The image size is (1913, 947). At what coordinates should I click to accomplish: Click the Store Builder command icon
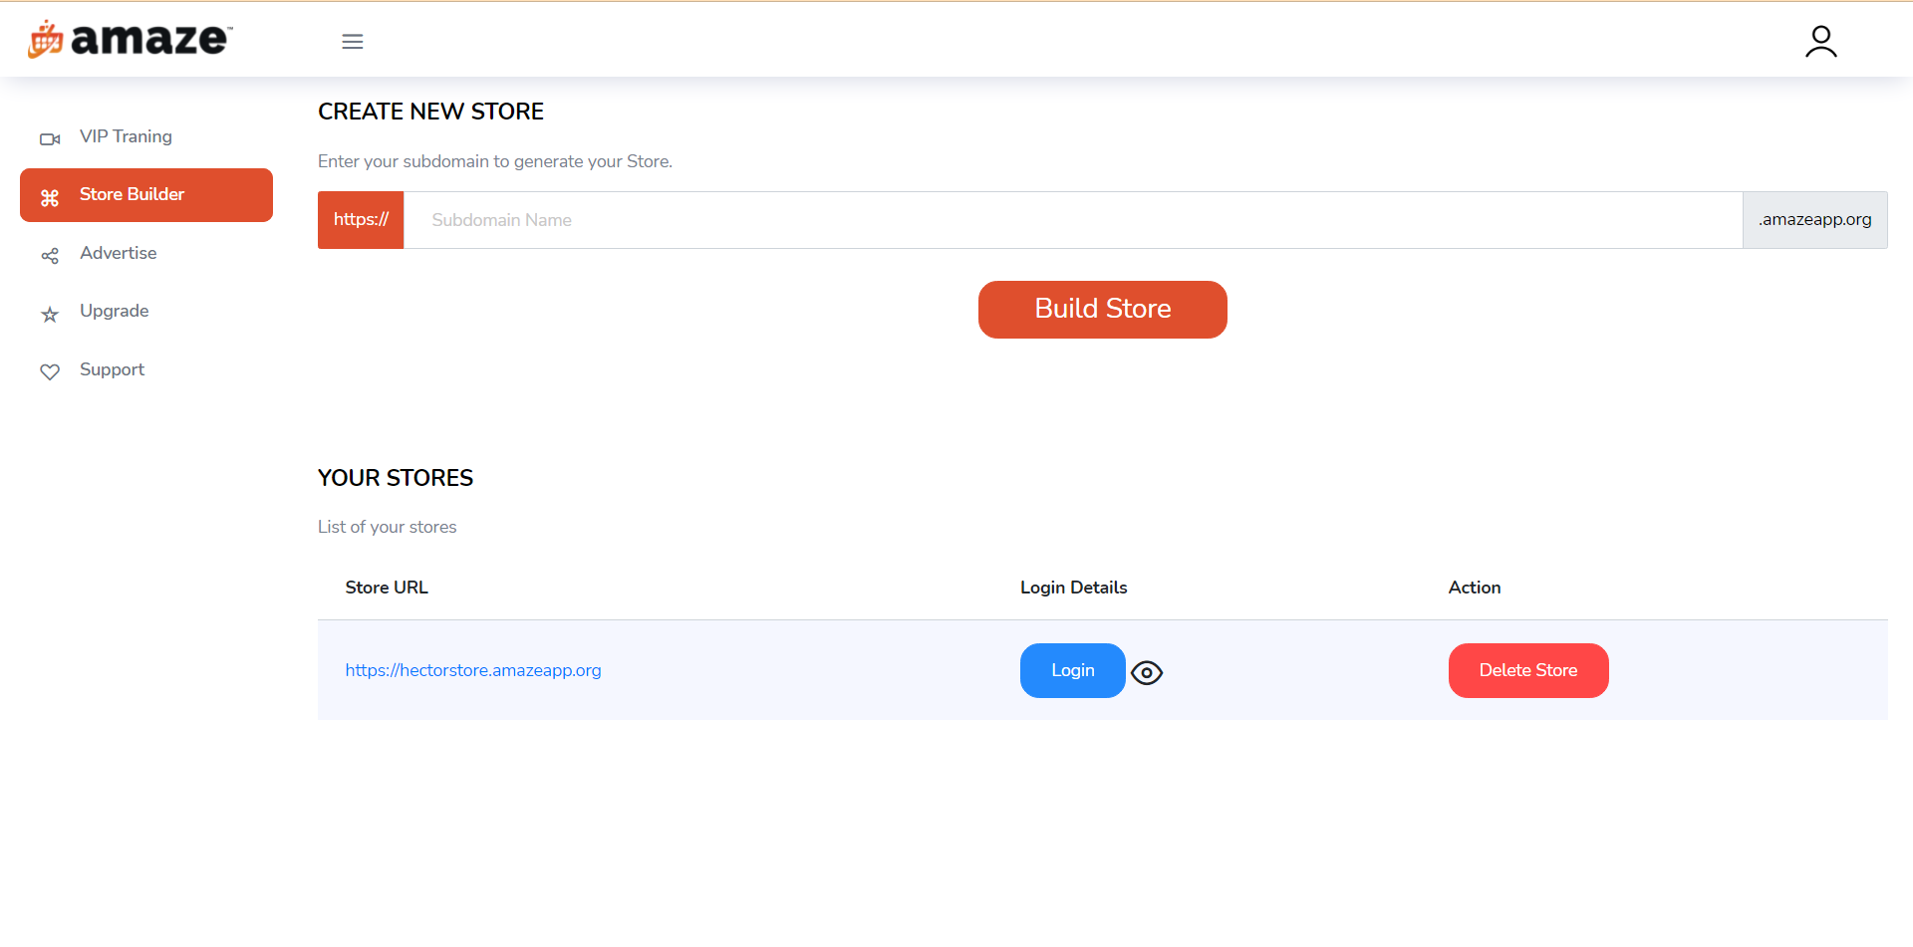(50, 198)
